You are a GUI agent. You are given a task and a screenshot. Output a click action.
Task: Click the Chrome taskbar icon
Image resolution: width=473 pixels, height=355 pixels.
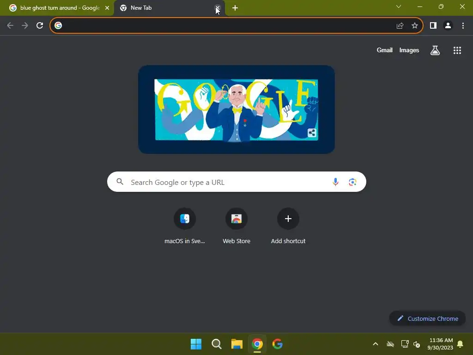257,344
